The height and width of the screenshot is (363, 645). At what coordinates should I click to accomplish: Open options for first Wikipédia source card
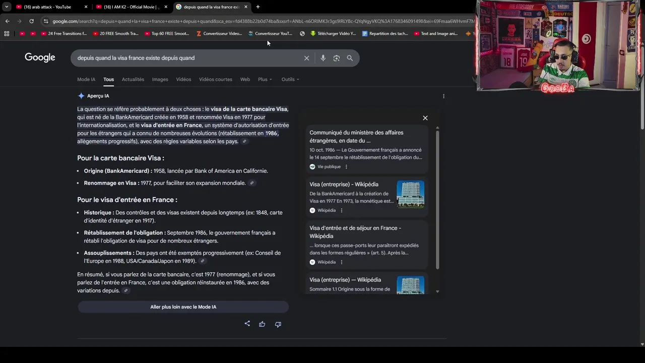341,211
